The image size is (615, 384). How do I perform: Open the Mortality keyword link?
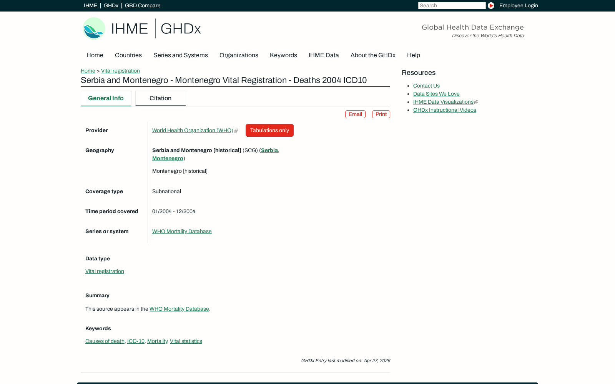[x=157, y=341]
